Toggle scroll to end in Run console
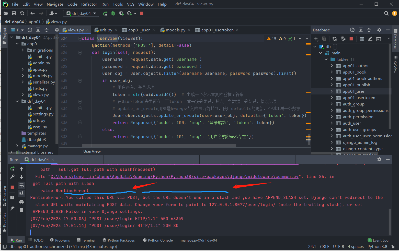Viewport: 399px width, 251px height. (x=21, y=193)
